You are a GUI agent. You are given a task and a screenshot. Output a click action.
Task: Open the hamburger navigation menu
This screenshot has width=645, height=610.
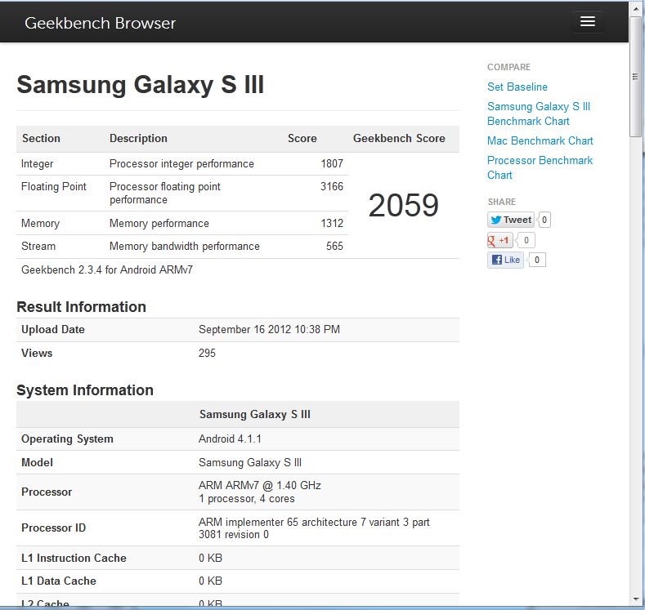pyautogui.click(x=588, y=22)
